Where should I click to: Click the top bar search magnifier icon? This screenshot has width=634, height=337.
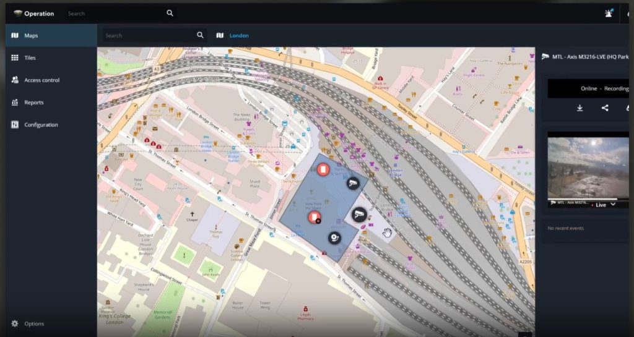[x=170, y=13]
